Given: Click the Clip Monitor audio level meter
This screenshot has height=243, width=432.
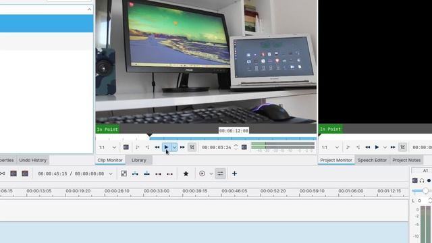Looking at the screenshot, I should 283,146.
